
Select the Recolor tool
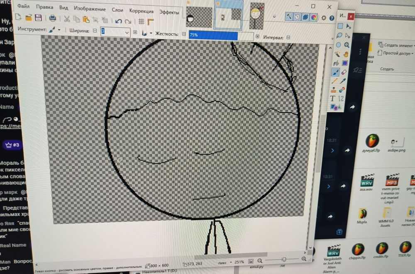click(342, 90)
